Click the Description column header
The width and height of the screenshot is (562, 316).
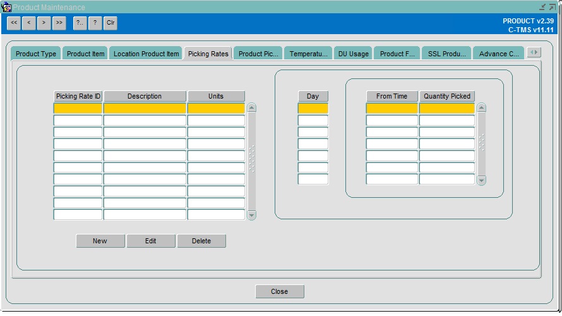tap(145, 96)
